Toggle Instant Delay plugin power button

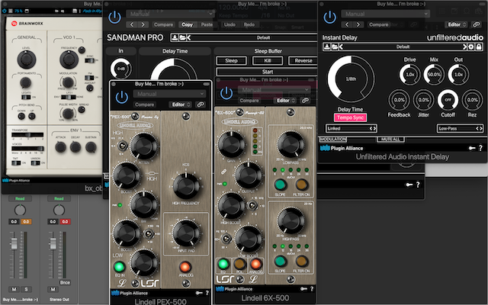[329, 18]
